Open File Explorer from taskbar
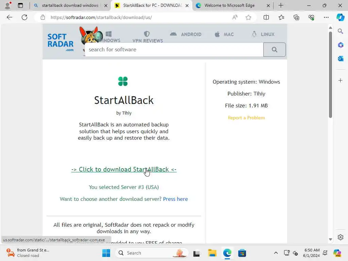 [x=212, y=253]
